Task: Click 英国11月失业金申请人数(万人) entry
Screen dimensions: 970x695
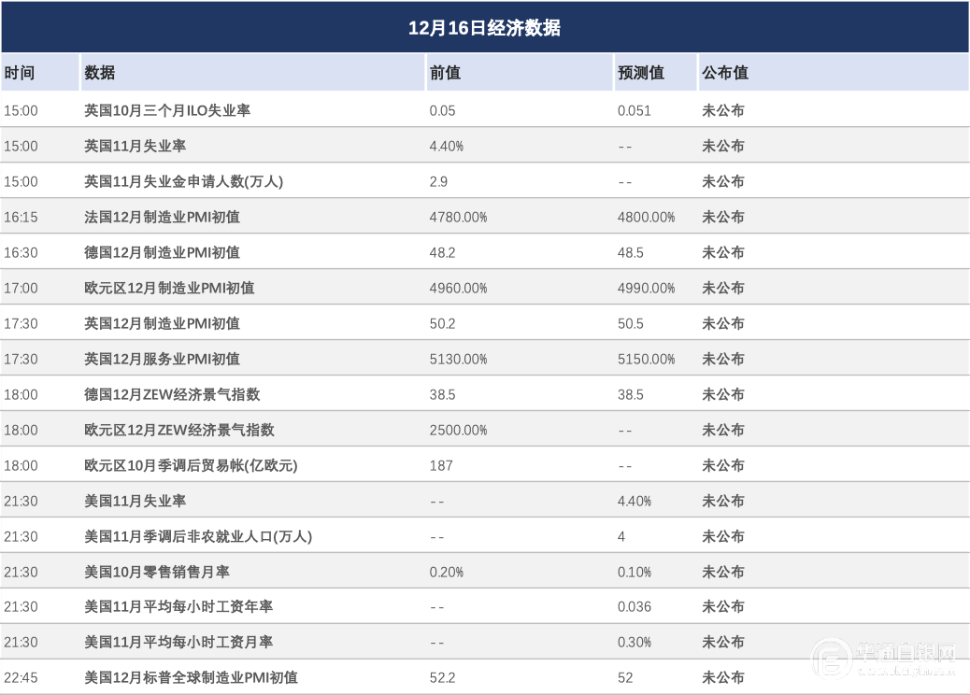Action: [183, 181]
